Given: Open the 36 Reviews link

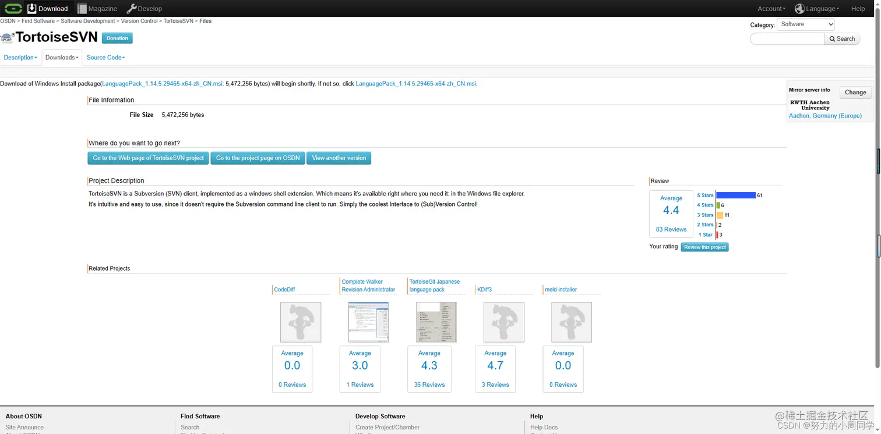Looking at the screenshot, I should [429, 385].
